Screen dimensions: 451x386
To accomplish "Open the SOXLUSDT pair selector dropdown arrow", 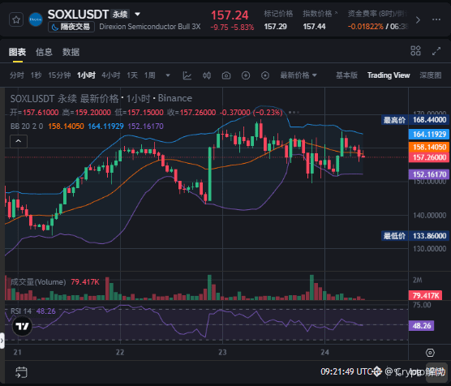I will (137, 14).
